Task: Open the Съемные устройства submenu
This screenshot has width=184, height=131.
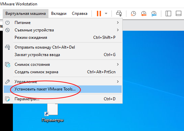Action: coord(63,30)
